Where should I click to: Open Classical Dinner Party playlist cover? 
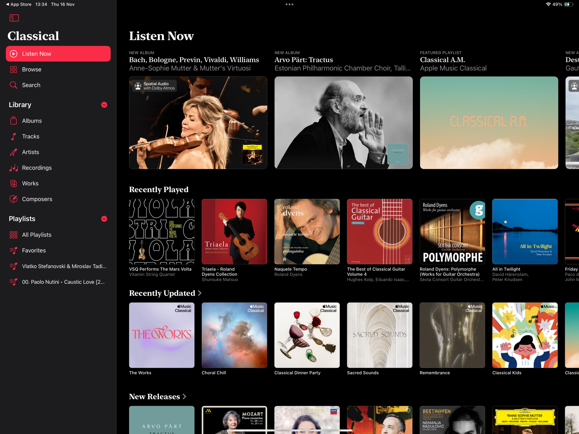(x=307, y=335)
